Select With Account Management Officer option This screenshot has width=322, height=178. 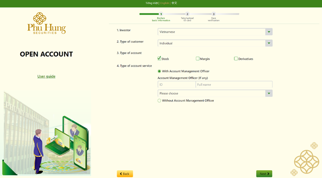[x=159, y=71]
